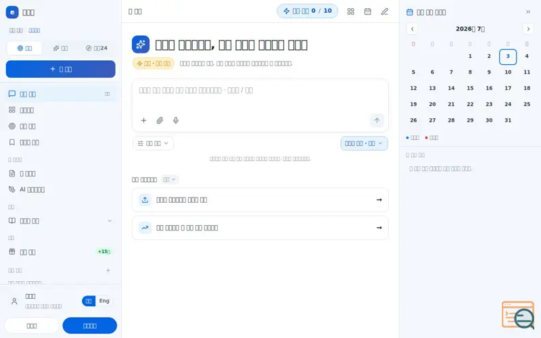Click the trending chart icon on second card
This screenshot has width=541, height=338.
[x=145, y=228]
